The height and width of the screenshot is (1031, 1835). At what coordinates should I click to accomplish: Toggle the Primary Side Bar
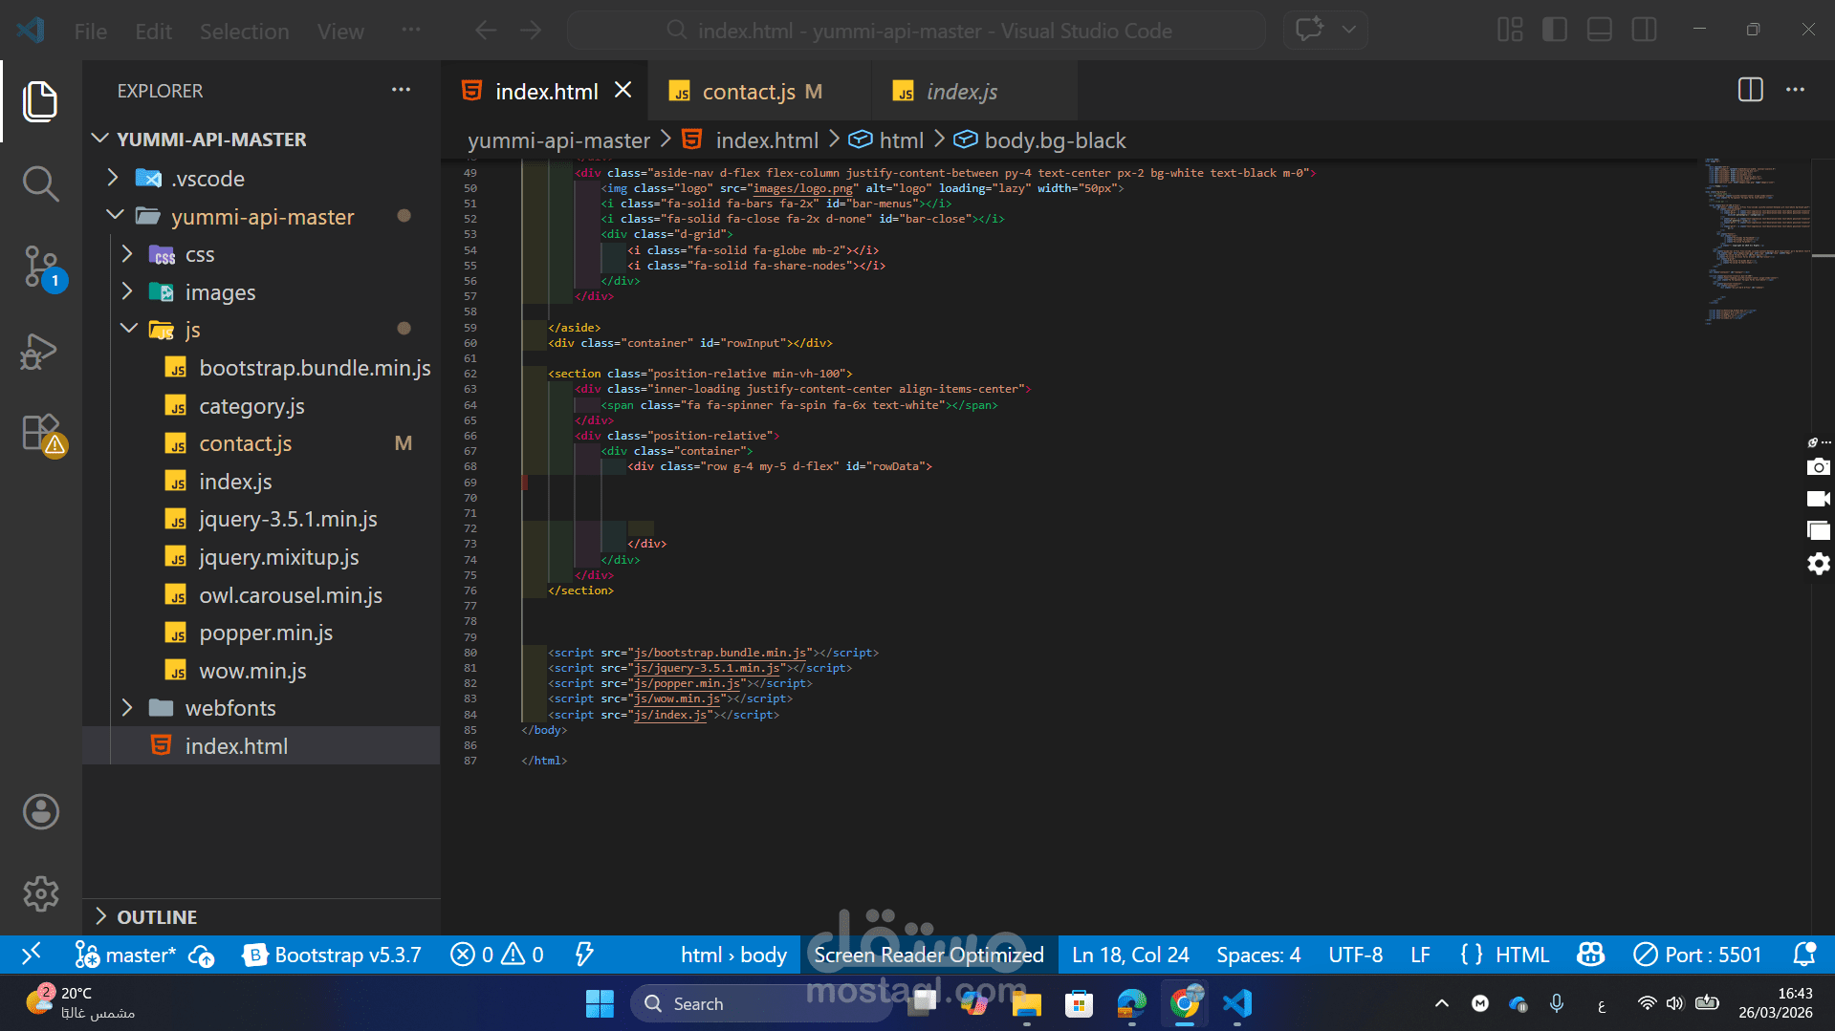click(1555, 31)
